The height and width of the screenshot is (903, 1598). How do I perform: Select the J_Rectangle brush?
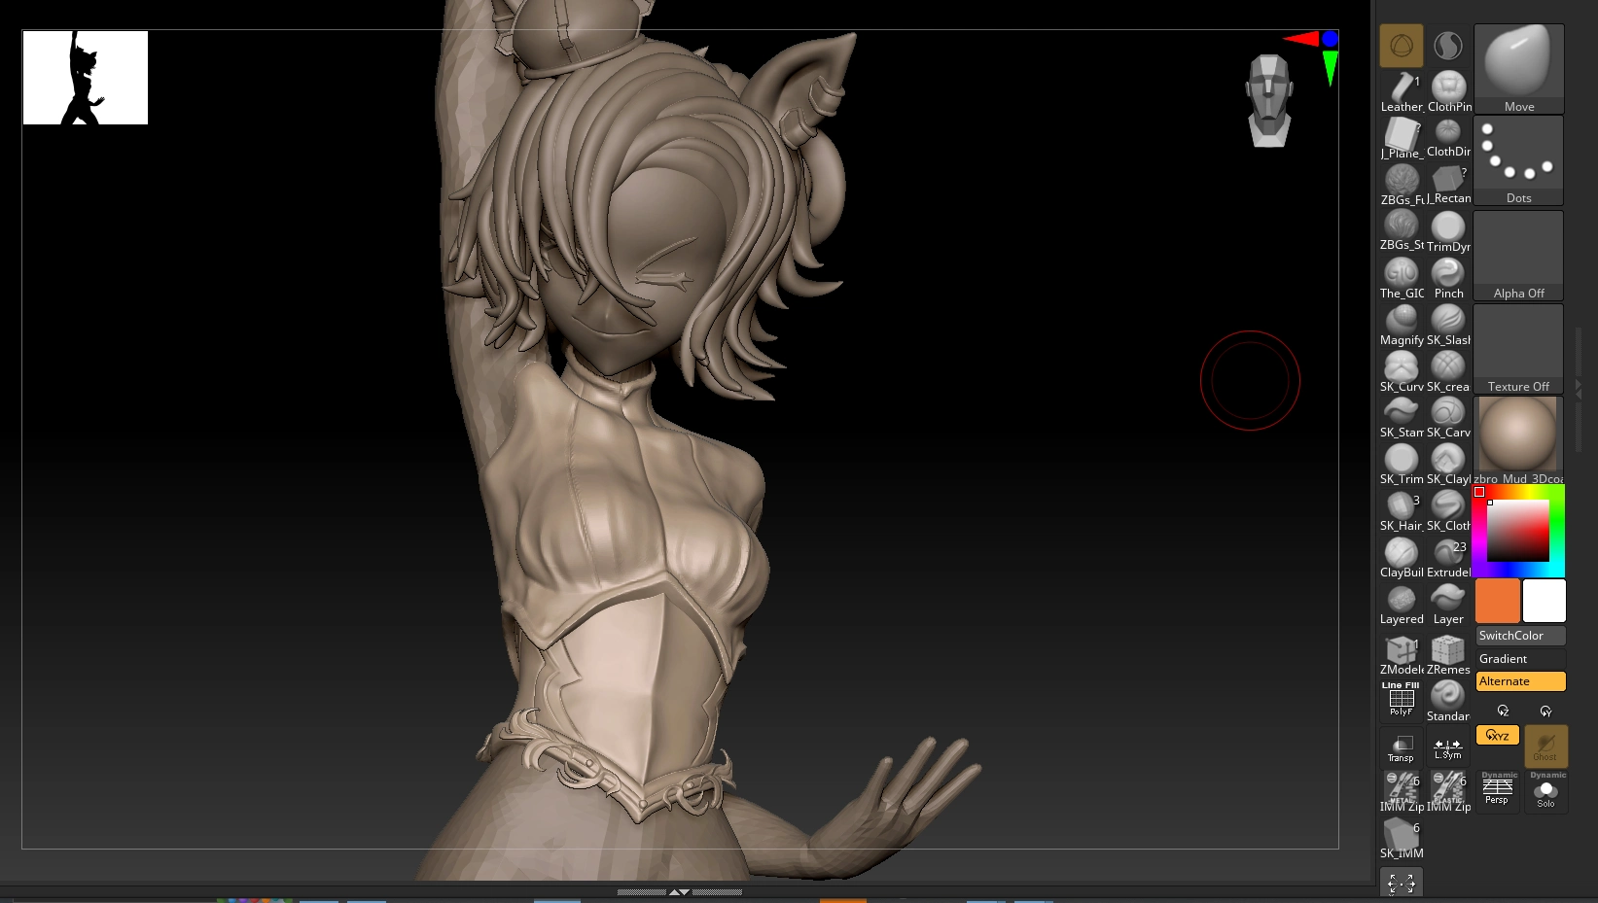1448,186
